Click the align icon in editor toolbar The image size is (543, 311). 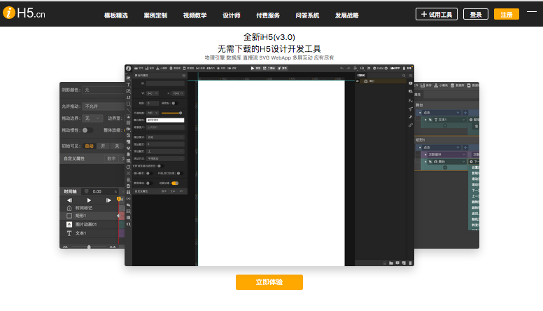coord(355,69)
